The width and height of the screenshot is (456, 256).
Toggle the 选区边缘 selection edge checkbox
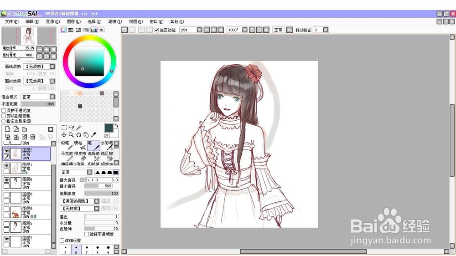[x=157, y=30]
